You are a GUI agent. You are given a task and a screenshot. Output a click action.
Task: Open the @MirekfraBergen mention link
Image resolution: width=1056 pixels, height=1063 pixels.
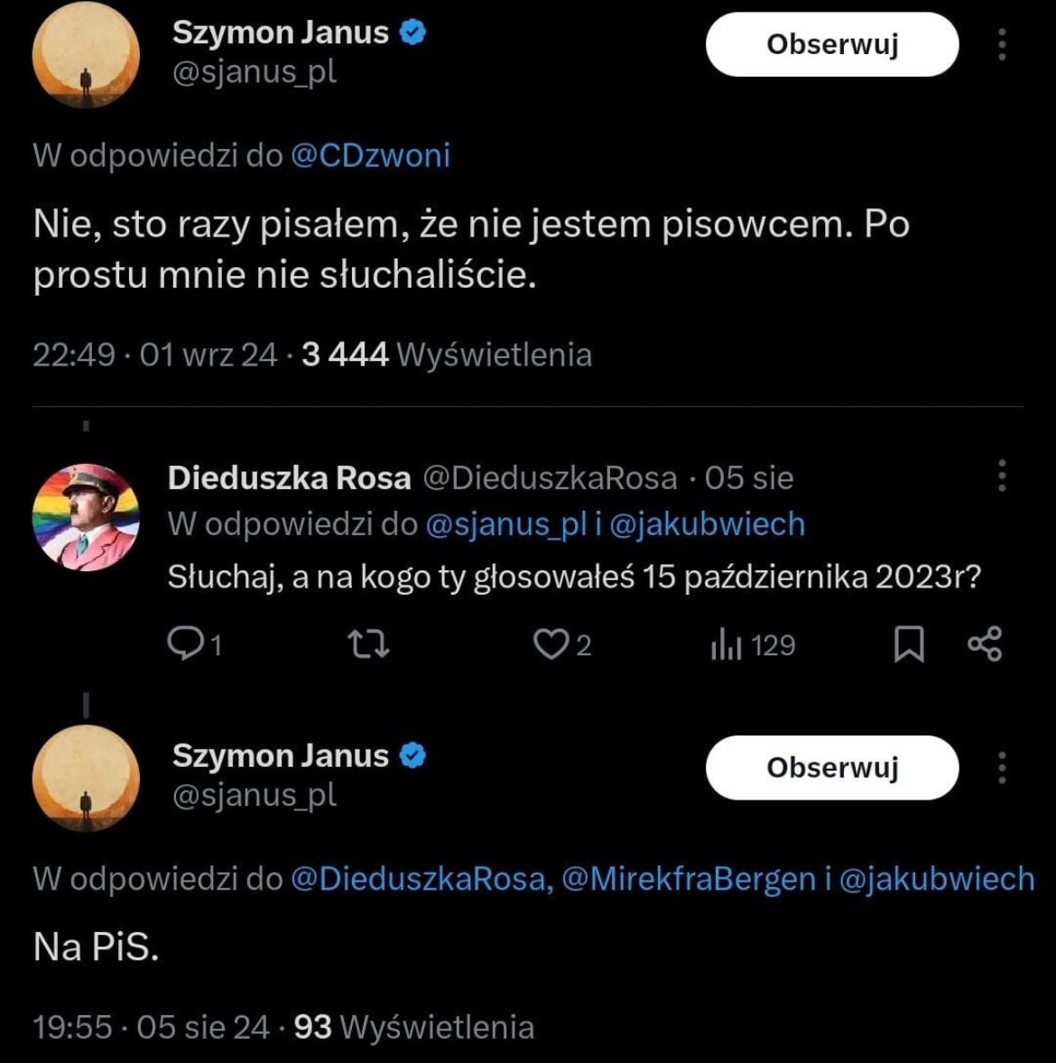(689, 878)
